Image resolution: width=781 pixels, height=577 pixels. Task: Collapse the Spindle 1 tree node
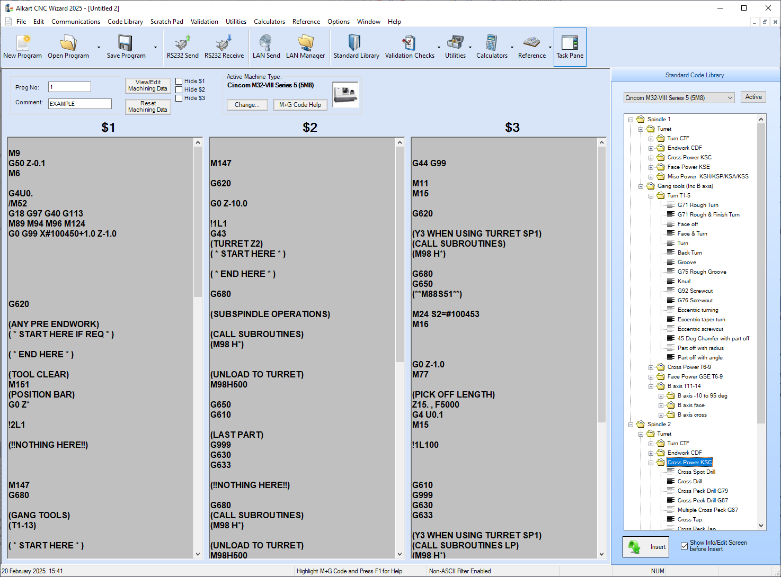(631, 120)
